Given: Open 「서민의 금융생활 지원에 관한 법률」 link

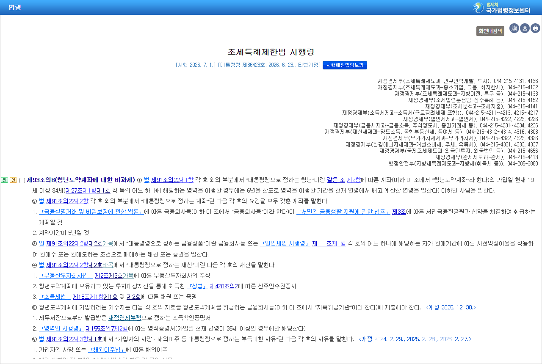Looking at the screenshot, I should (x=343, y=212).
